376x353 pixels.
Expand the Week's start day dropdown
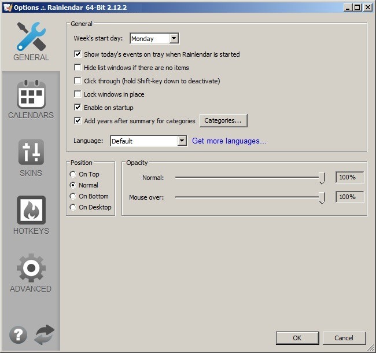click(x=174, y=39)
